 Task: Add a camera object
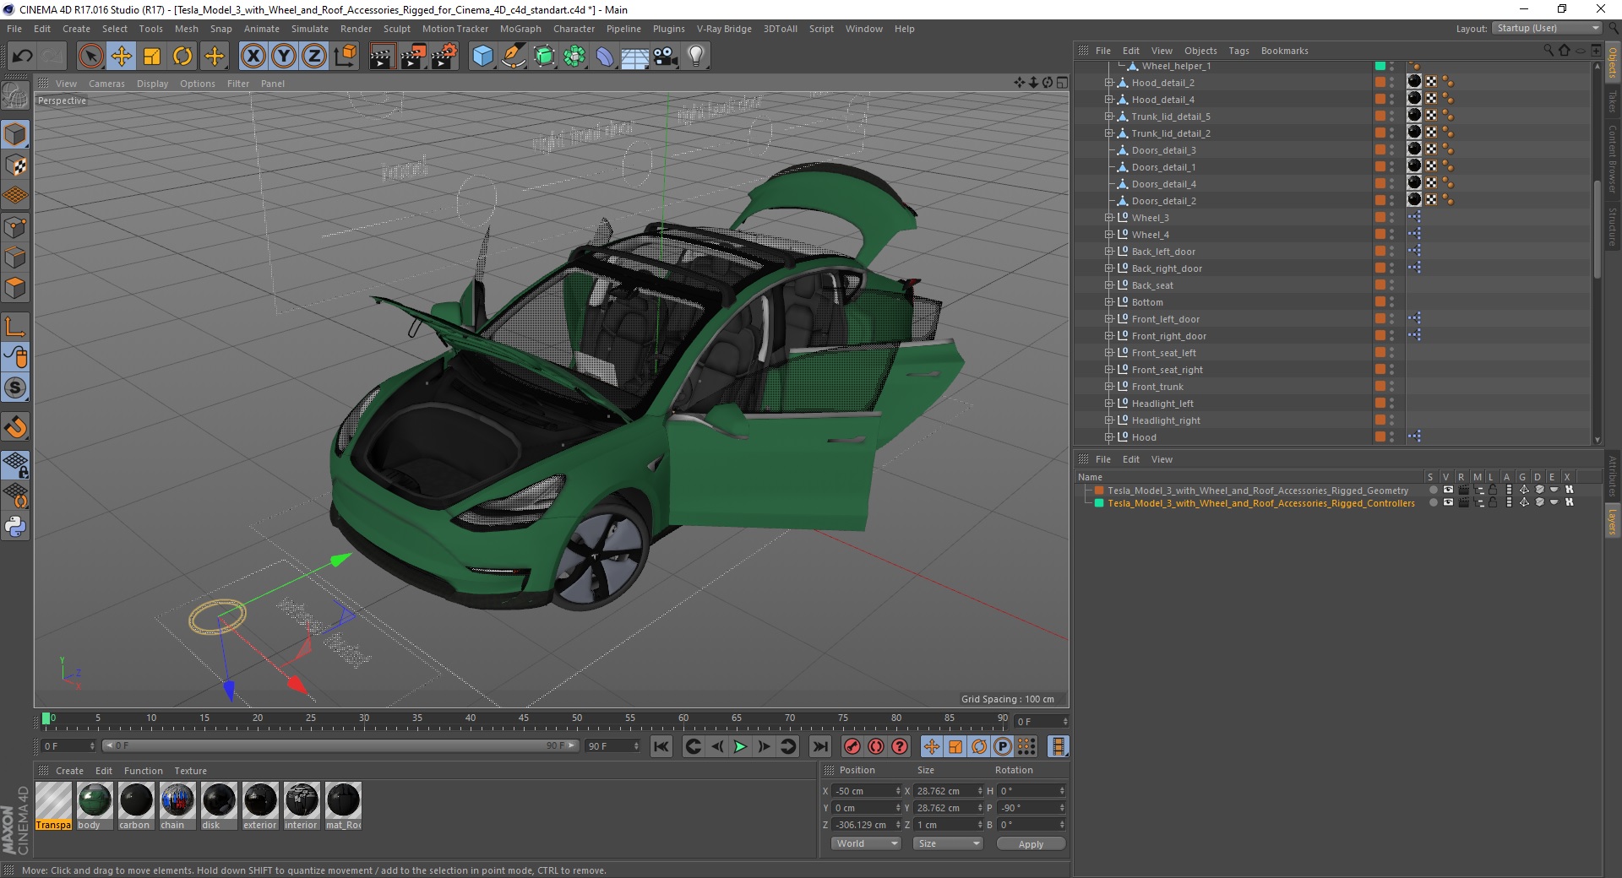[666, 57]
